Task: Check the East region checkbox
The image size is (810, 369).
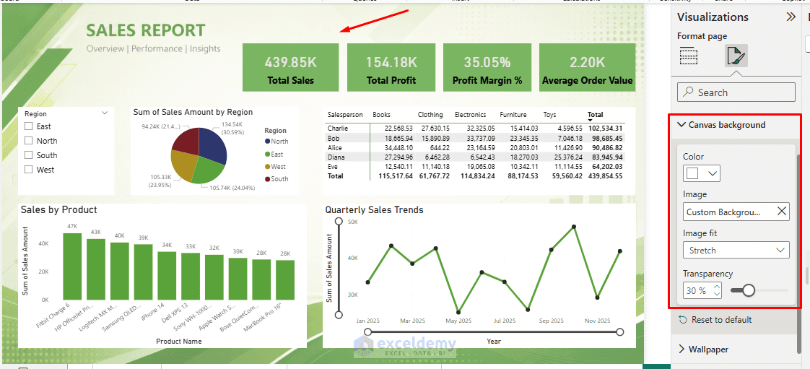Action: (x=28, y=126)
